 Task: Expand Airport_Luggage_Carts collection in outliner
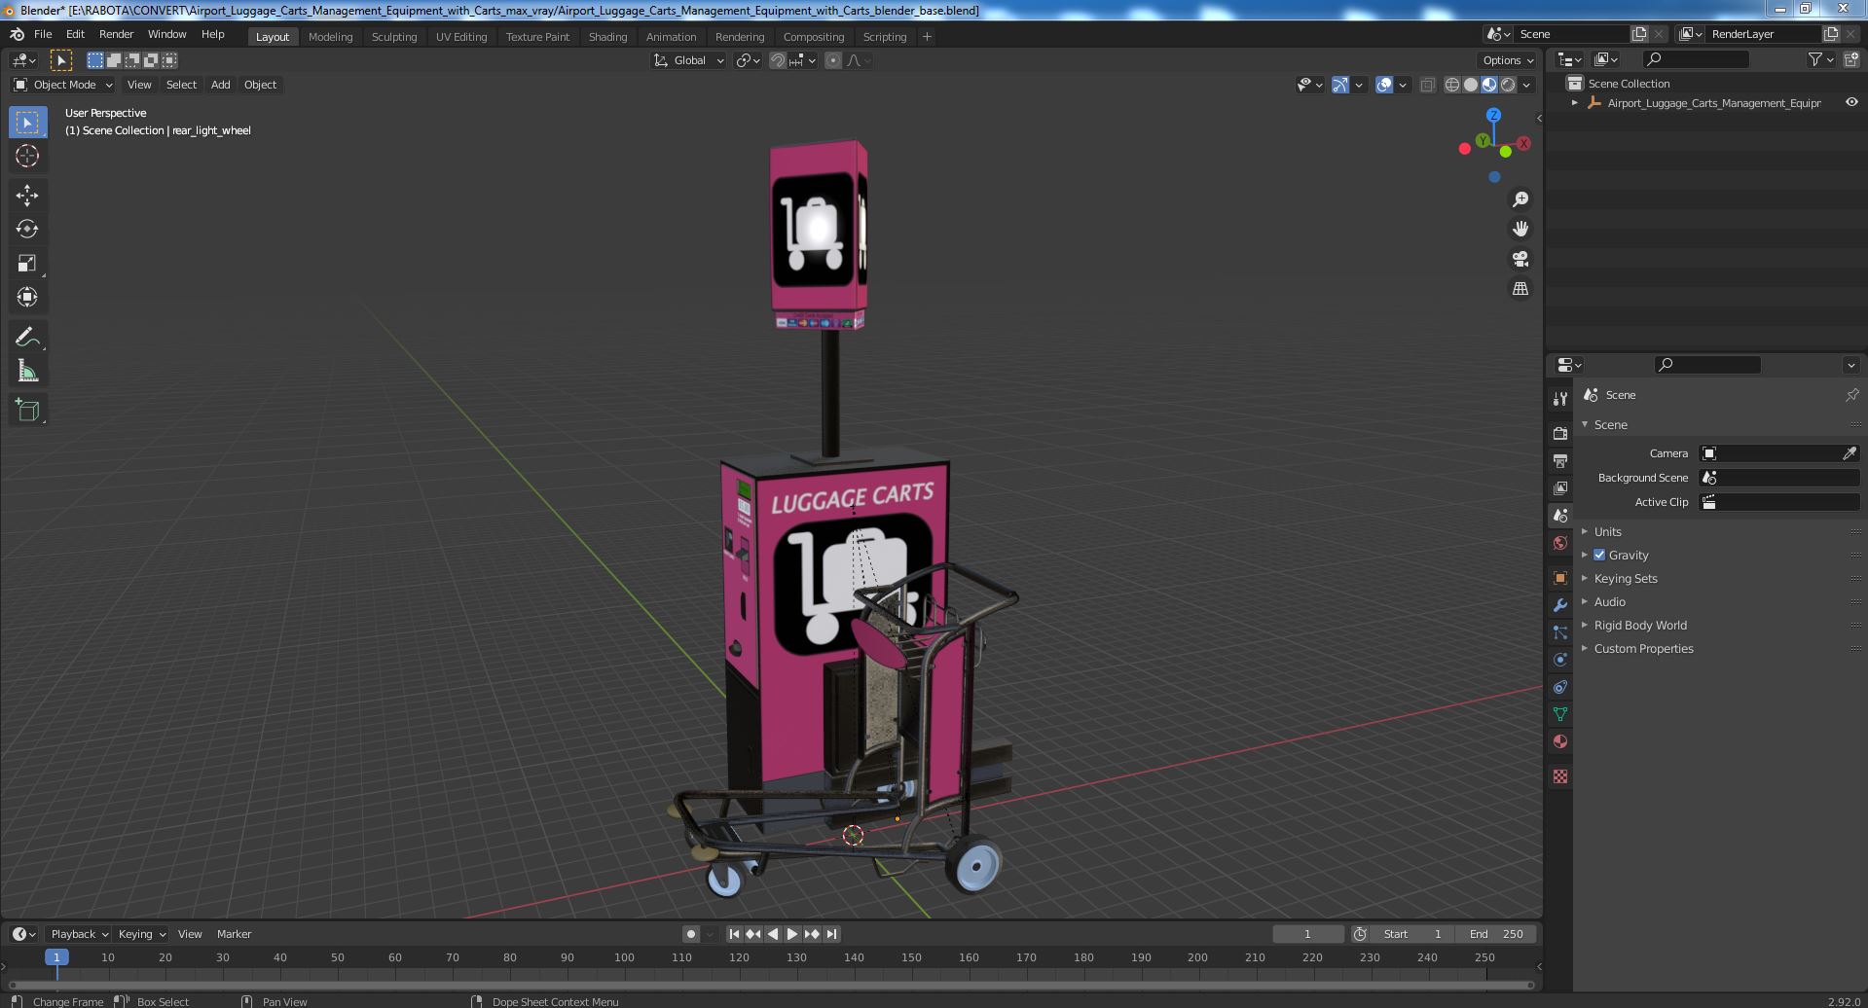pyautogui.click(x=1575, y=102)
